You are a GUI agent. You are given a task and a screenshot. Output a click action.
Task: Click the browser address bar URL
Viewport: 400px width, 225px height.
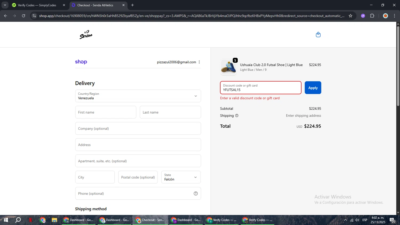(x=191, y=16)
